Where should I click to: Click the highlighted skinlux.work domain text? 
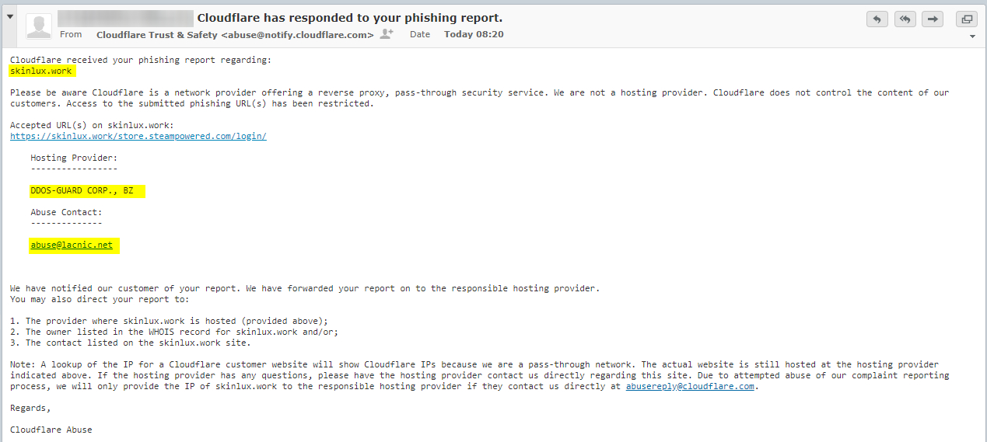pyautogui.click(x=41, y=71)
